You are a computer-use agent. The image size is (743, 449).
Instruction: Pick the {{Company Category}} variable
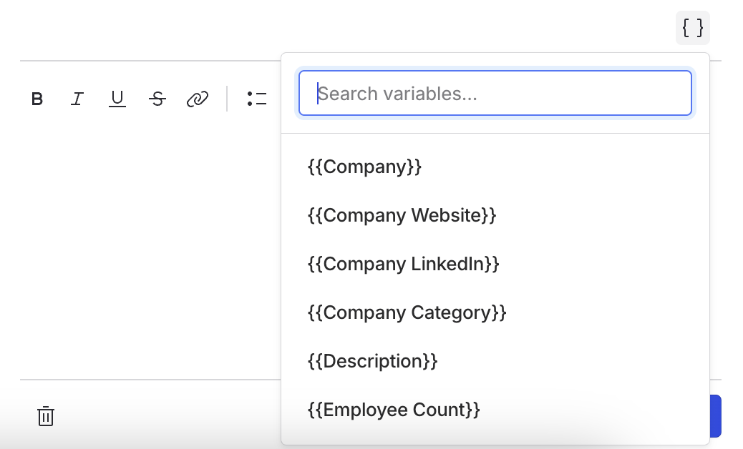pyautogui.click(x=407, y=312)
